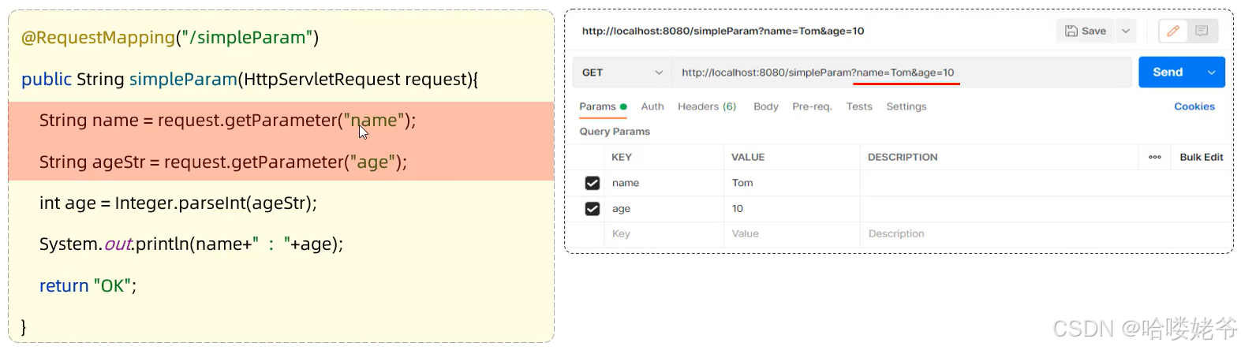1241x350 pixels.
Task: Click the 'Tom' value cell
Action: click(792, 183)
